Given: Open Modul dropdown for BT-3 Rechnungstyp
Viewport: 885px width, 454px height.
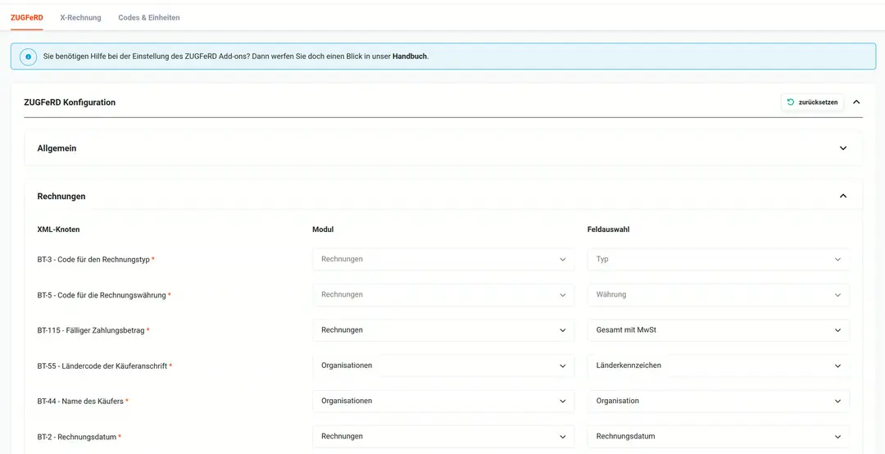Looking at the screenshot, I should (443, 259).
